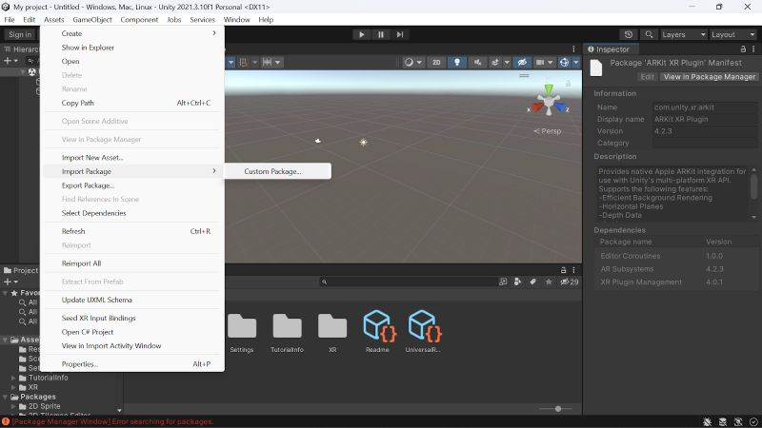Click the green Y axis cone on the gizmo
762x428 pixels.
[549, 89]
